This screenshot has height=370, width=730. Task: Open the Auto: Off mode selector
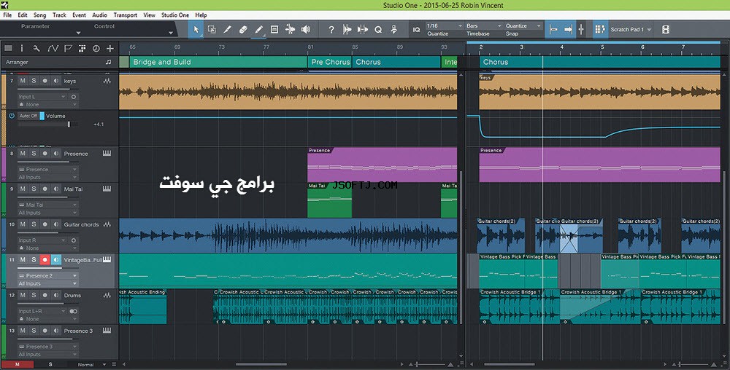(28, 116)
